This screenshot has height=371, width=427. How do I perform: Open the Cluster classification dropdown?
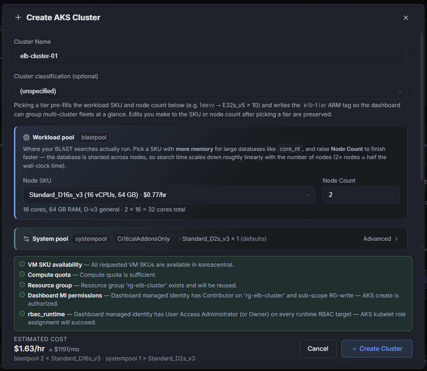pos(210,91)
